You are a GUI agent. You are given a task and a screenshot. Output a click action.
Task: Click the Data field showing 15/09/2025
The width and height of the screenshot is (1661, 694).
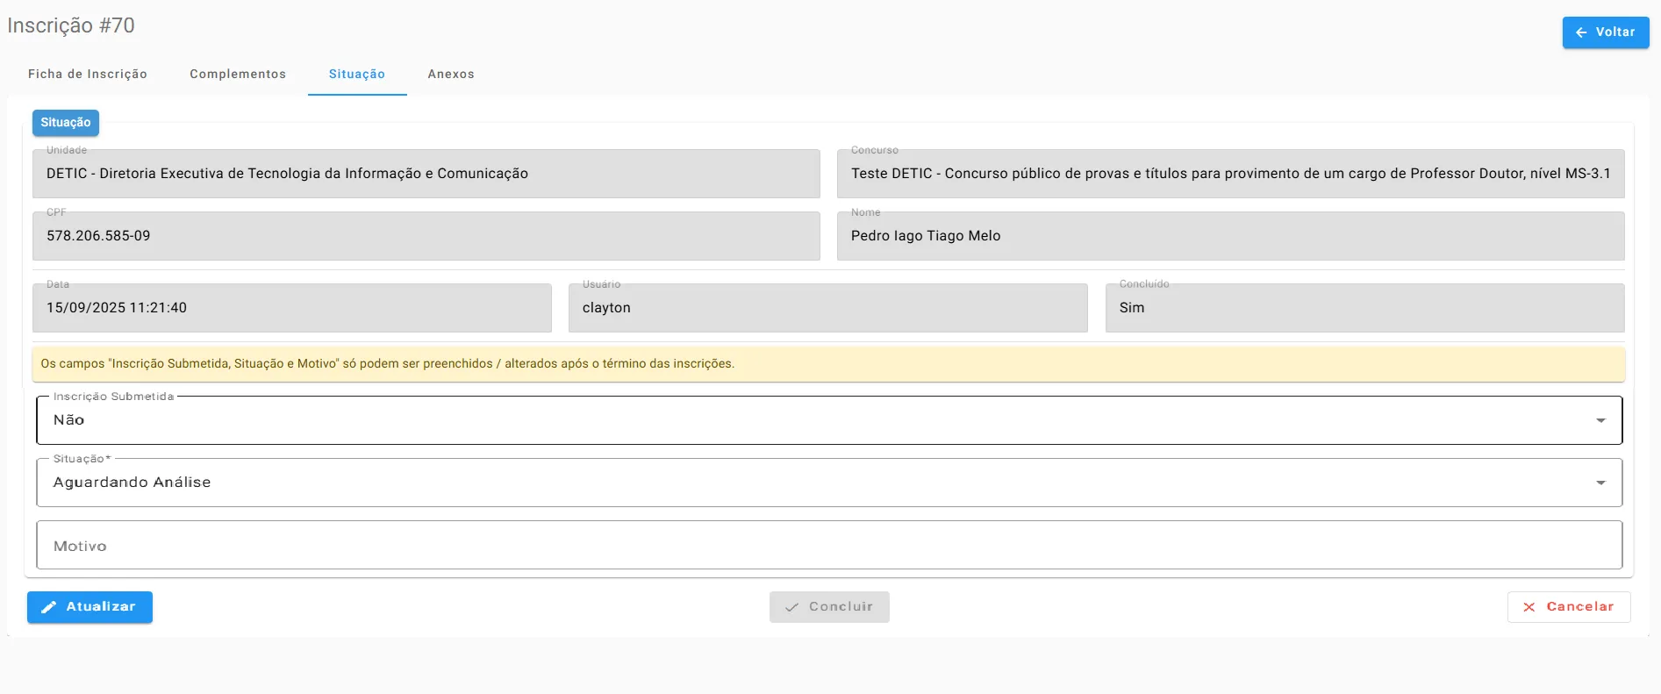click(x=291, y=308)
